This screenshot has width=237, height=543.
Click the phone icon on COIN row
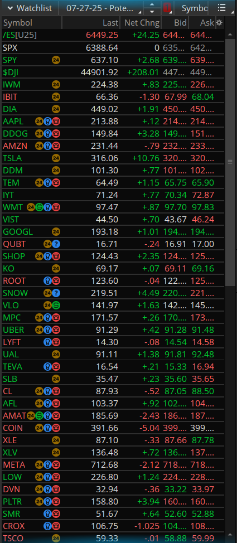56,428
